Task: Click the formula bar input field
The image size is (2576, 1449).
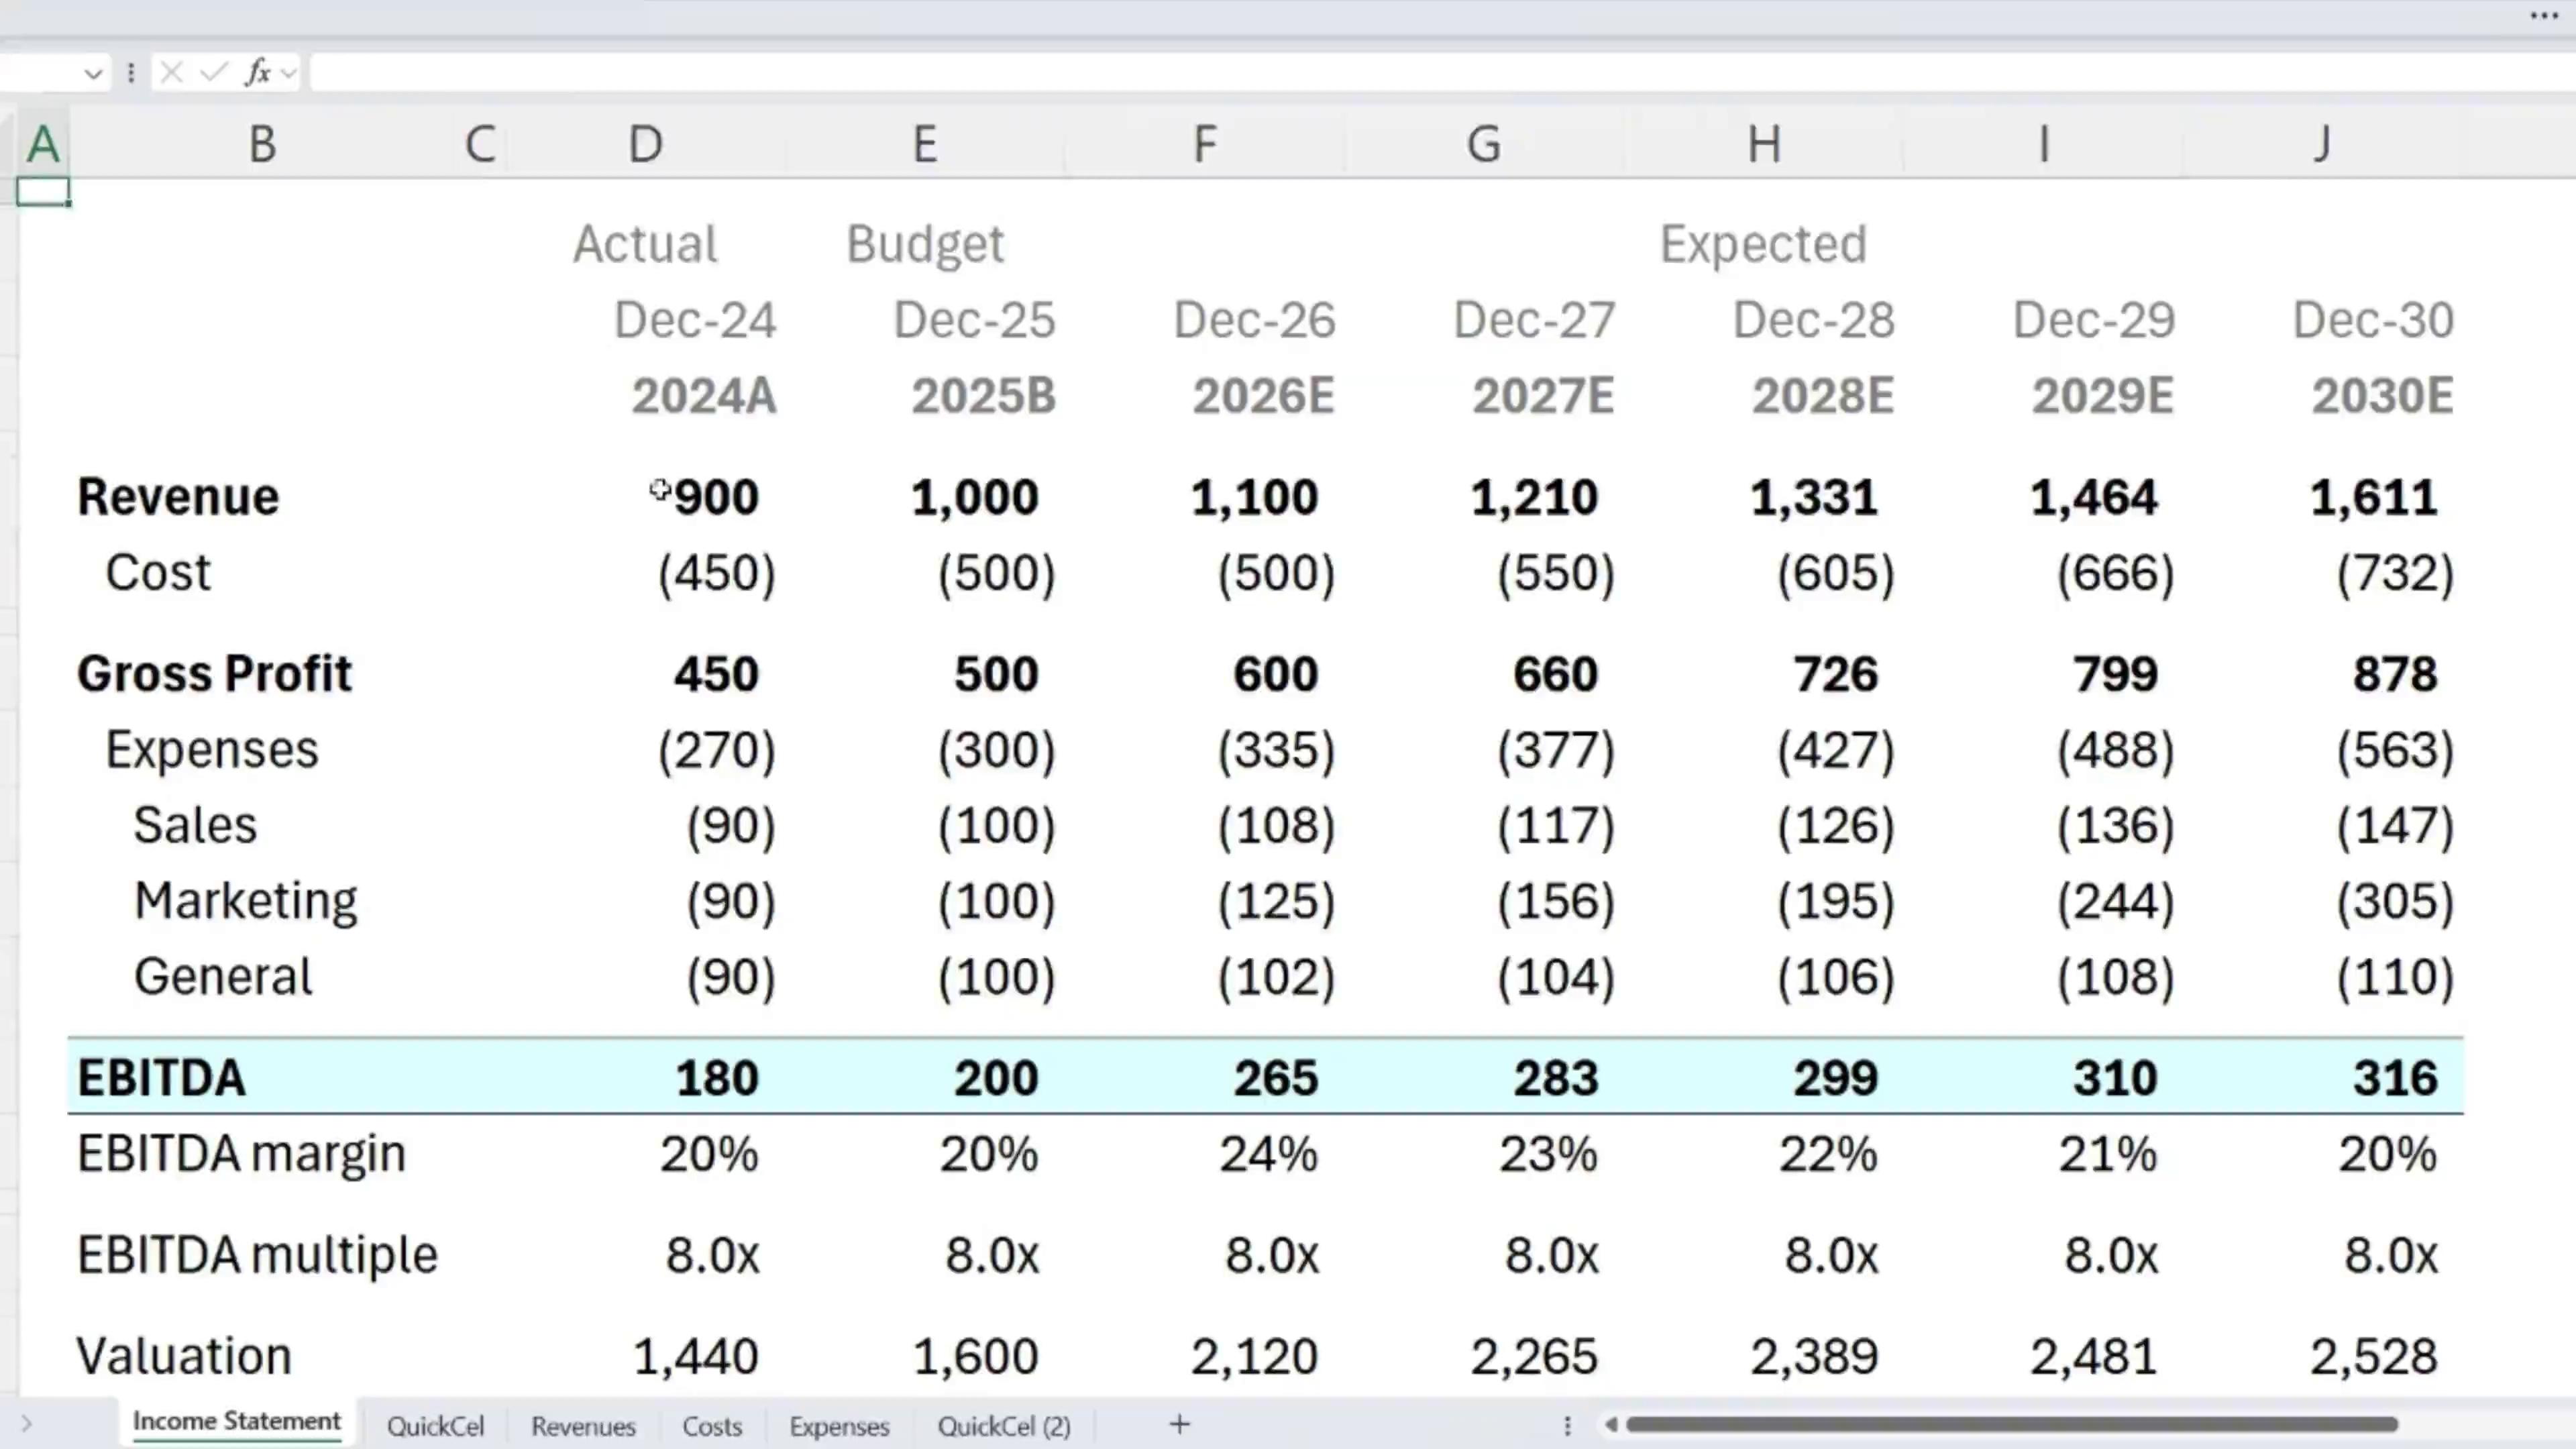Action: pyautogui.click(x=1400, y=72)
